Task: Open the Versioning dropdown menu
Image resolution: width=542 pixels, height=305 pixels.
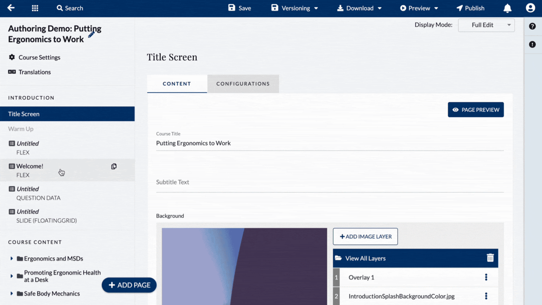Action: pos(295,8)
